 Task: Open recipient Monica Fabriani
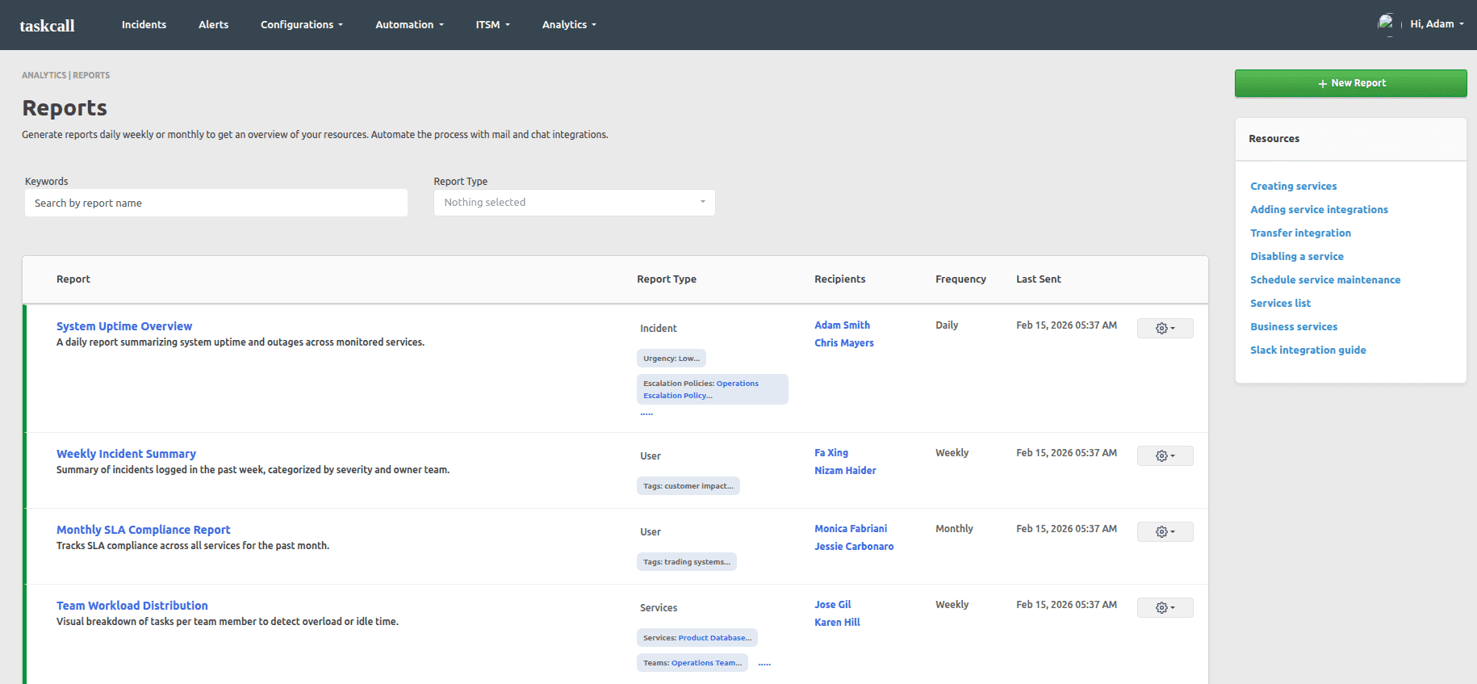(x=851, y=528)
